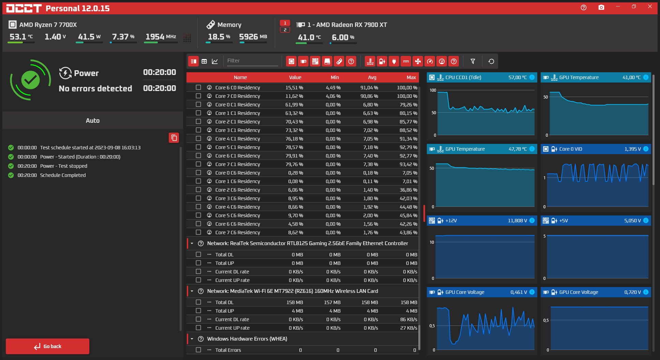Collapse the RealTek Ethernet Controller network group
The width and height of the screenshot is (660, 360).
[x=192, y=243]
